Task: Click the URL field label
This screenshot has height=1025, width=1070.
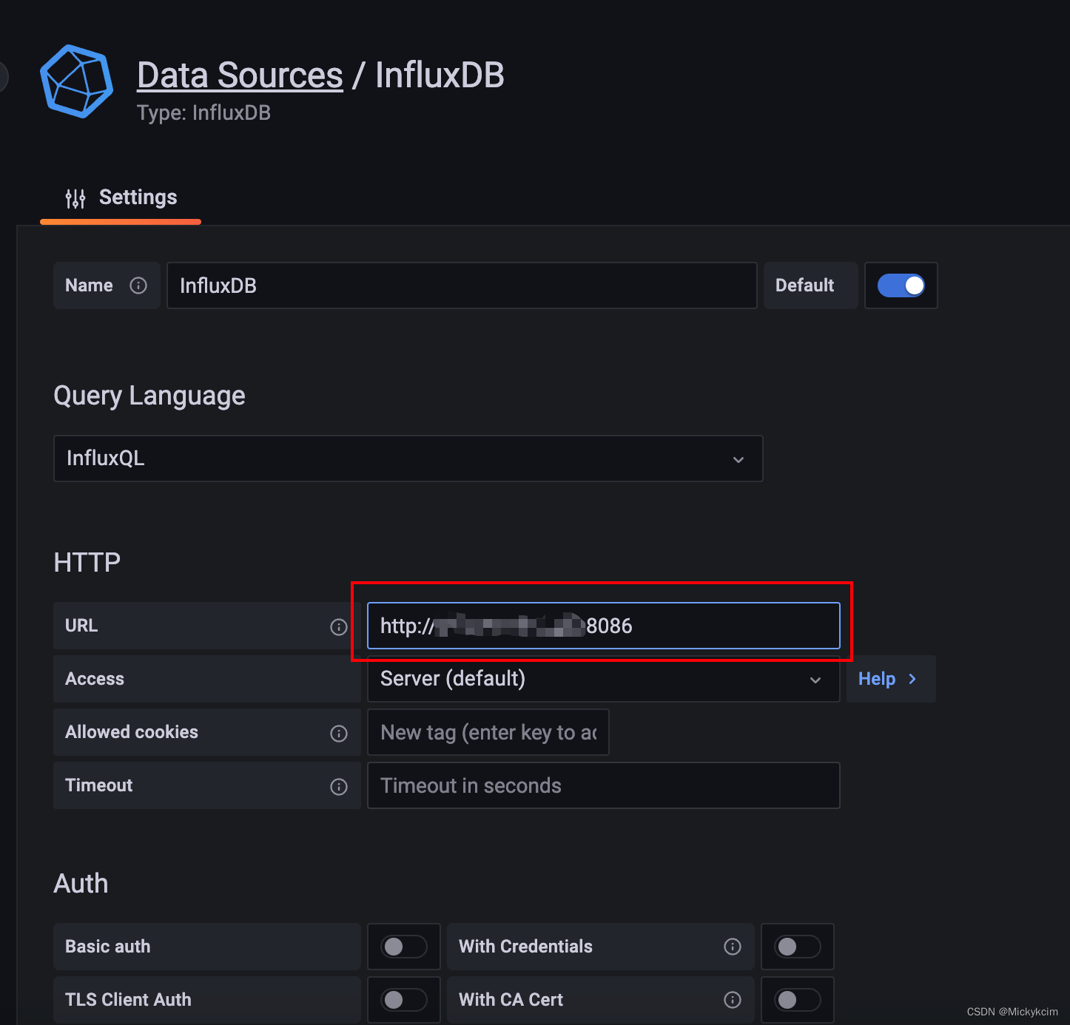Action: (x=81, y=626)
